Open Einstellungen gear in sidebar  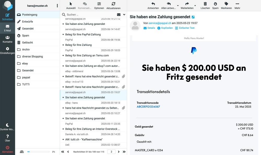pyautogui.click(x=8, y=50)
